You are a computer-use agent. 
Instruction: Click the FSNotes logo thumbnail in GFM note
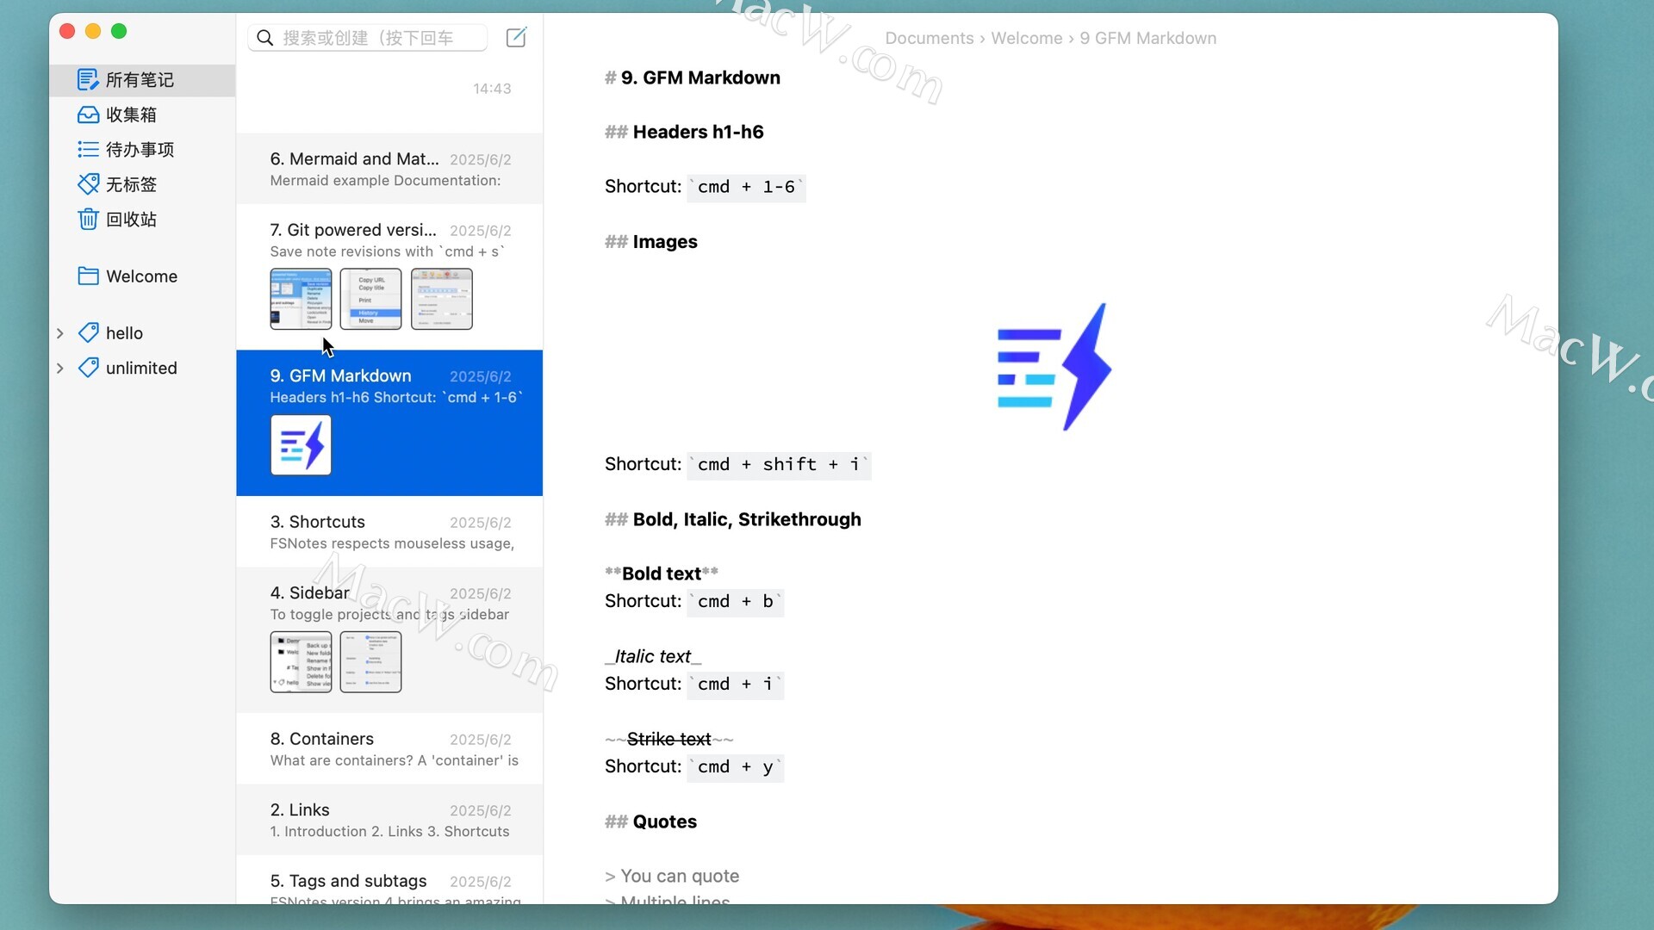(301, 445)
